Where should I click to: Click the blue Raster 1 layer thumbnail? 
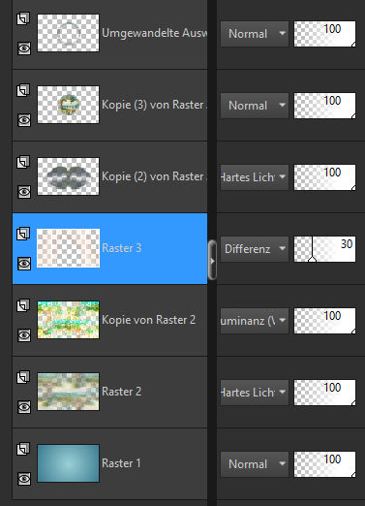68,463
